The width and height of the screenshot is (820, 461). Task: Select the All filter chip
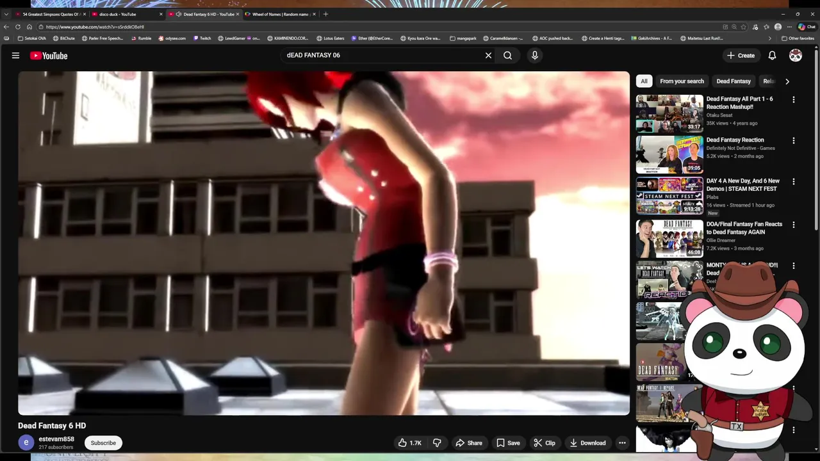tap(644, 81)
